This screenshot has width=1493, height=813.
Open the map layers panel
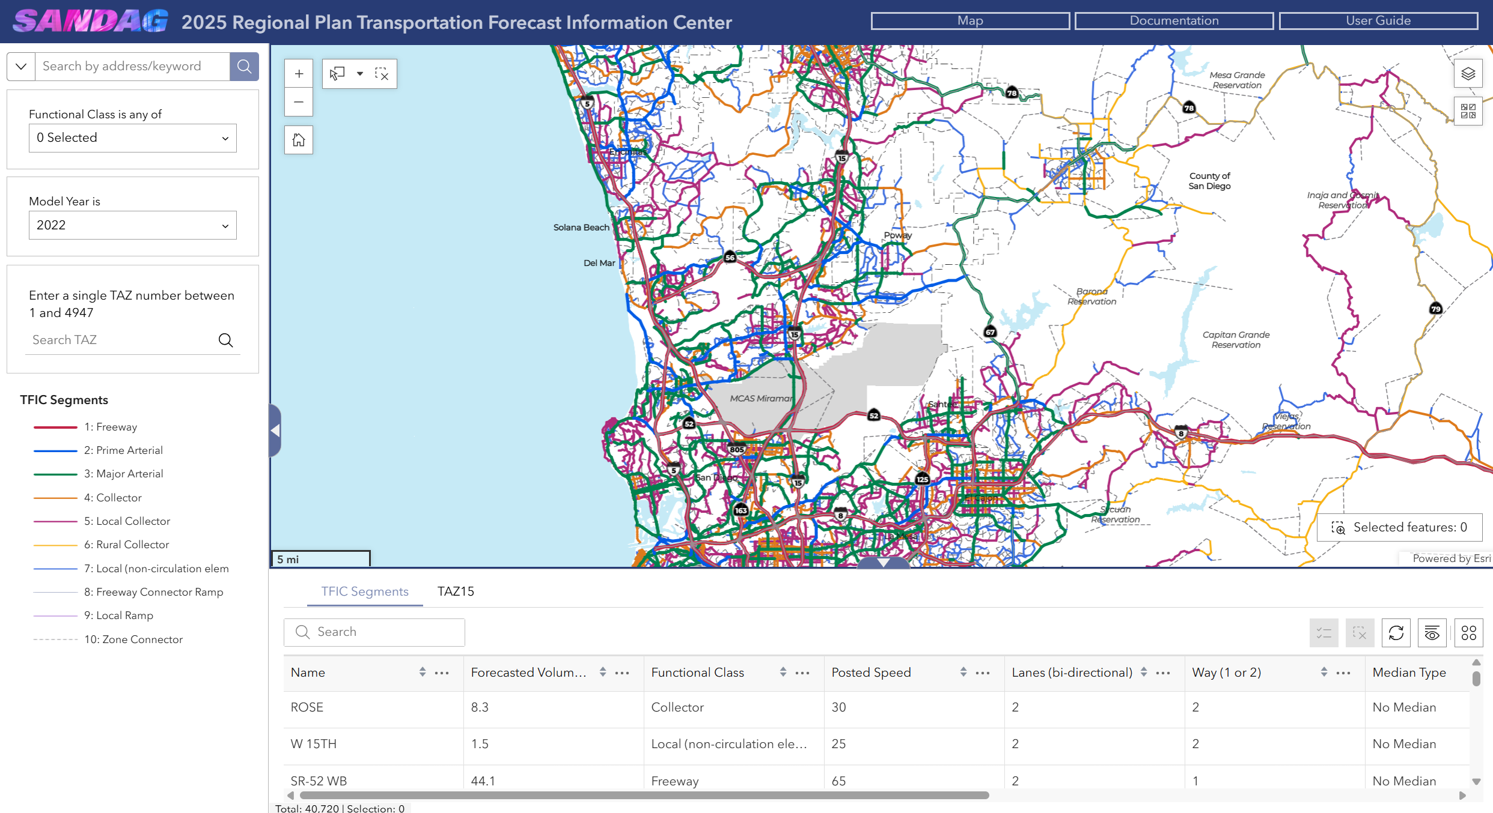pos(1468,74)
